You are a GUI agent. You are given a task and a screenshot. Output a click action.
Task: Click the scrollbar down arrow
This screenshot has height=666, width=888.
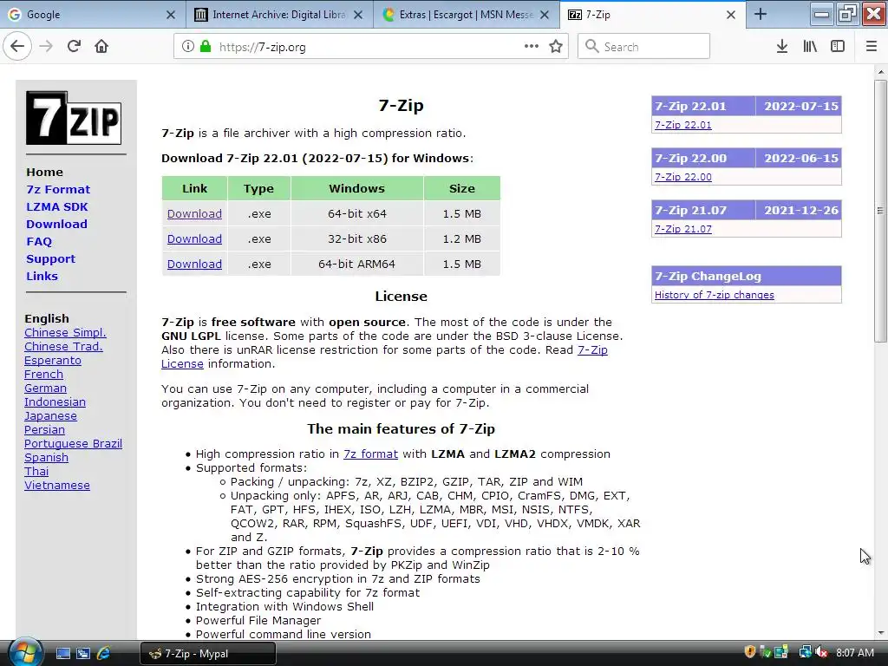pyautogui.click(x=880, y=633)
